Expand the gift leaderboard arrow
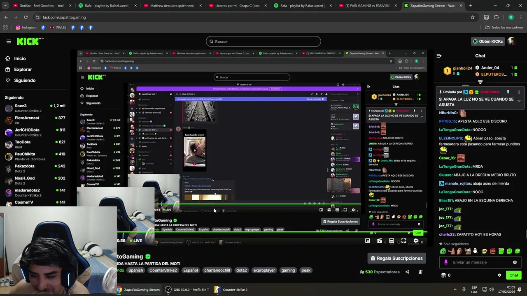The height and width of the screenshot is (296, 527). click(480, 82)
